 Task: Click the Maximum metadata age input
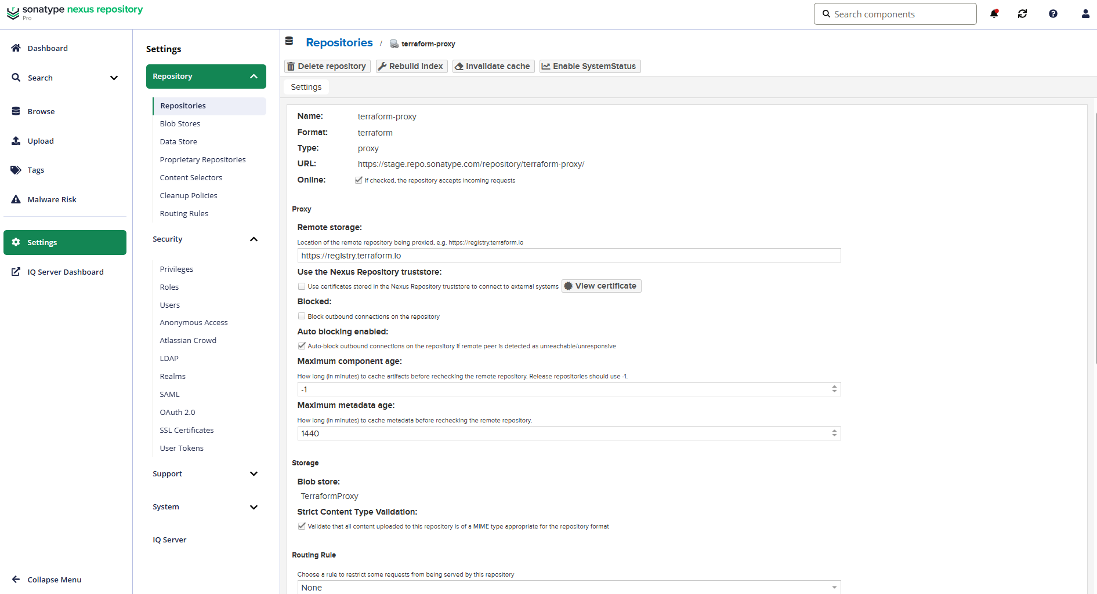(569, 433)
